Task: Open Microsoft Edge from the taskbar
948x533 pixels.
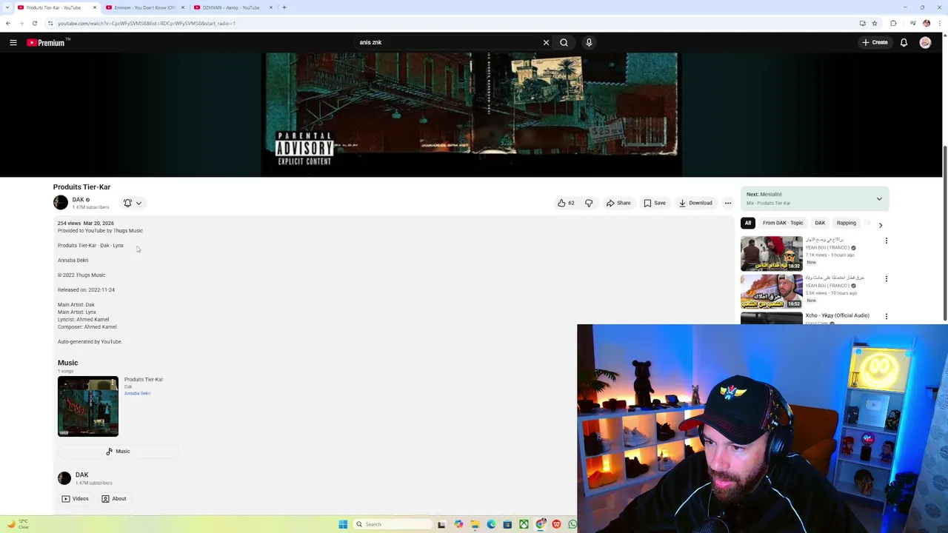Action: pyautogui.click(x=491, y=524)
